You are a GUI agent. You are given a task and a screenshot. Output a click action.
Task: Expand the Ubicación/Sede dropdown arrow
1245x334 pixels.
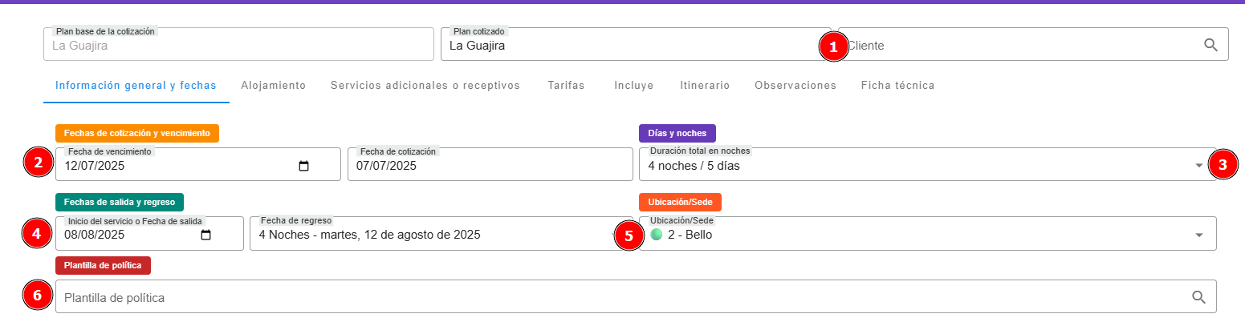pyautogui.click(x=1198, y=235)
